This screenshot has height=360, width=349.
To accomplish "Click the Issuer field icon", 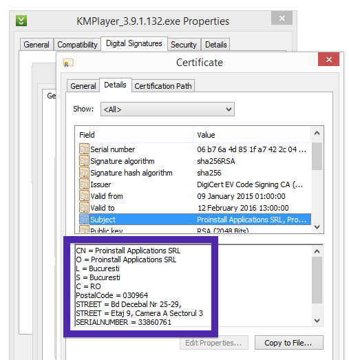I will [84, 184].
